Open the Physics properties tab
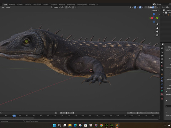 162,84
